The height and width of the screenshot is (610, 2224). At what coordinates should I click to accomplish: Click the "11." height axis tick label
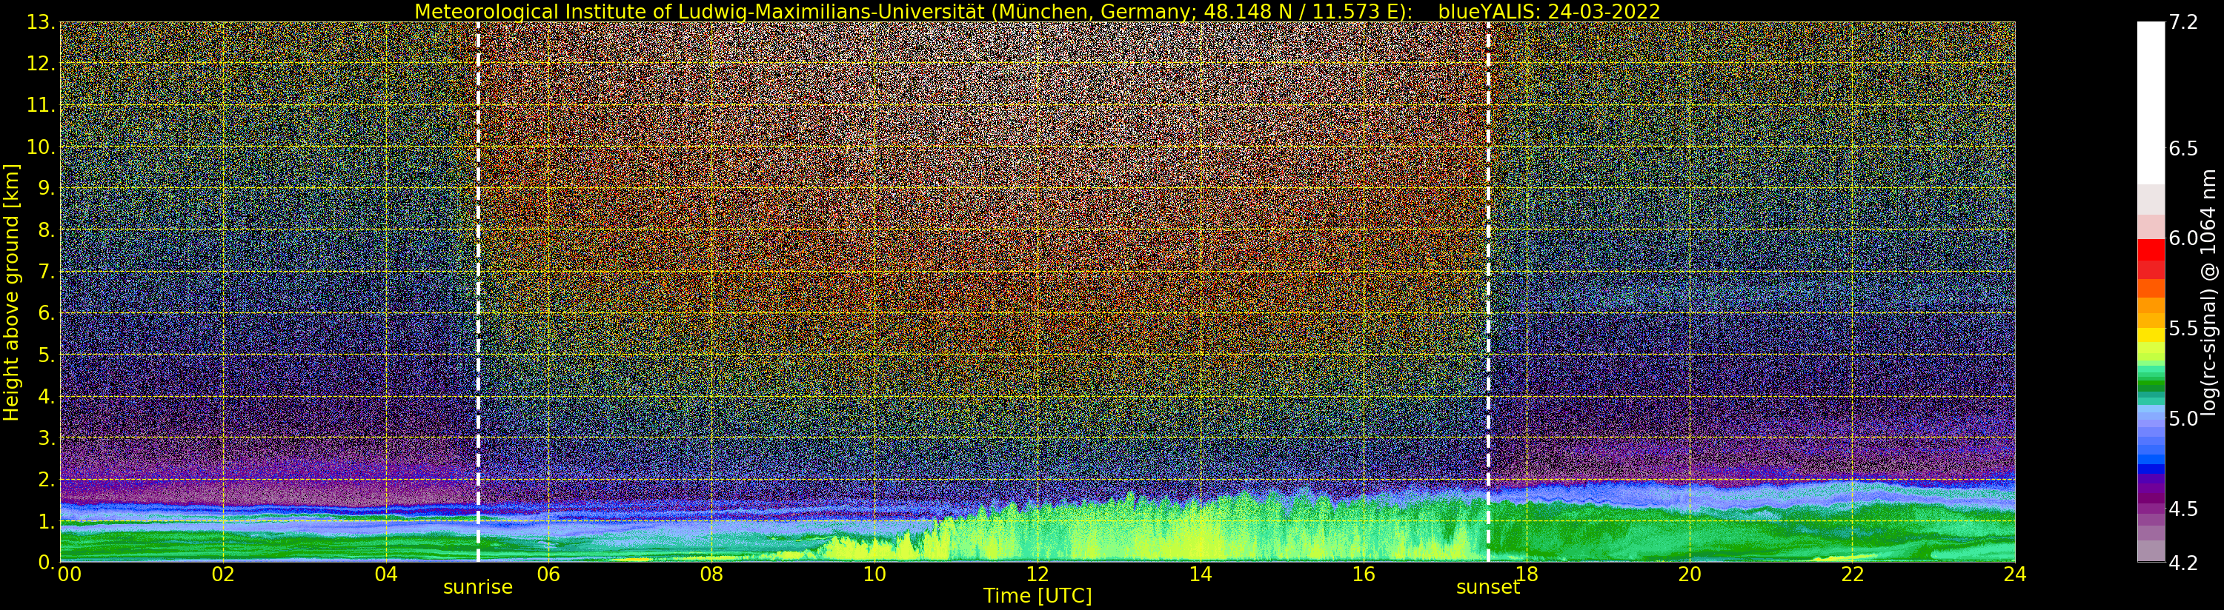[x=41, y=105]
